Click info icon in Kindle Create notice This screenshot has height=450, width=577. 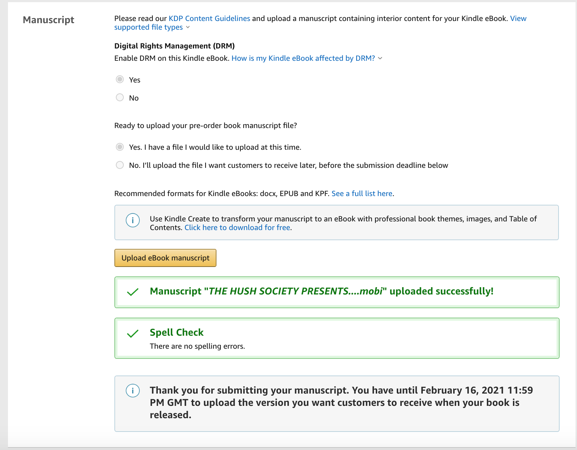pos(133,220)
